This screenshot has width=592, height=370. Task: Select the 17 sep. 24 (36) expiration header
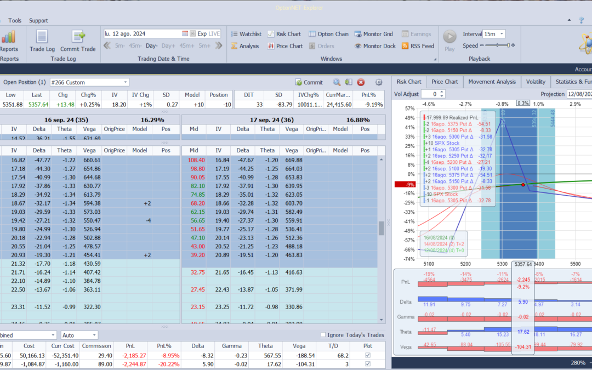coord(272,119)
